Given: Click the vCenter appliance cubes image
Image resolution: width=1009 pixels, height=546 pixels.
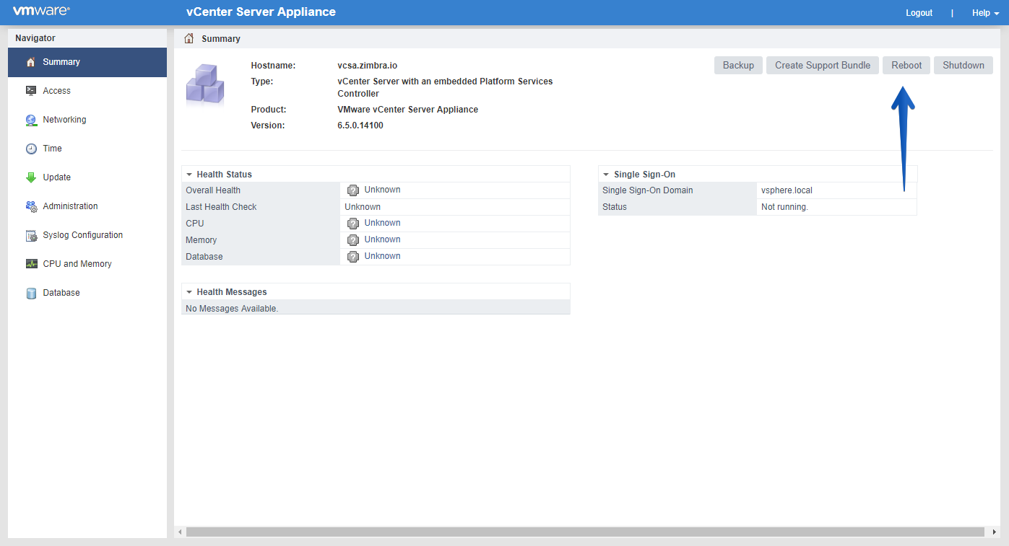Looking at the screenshot, I should [206, 86].
